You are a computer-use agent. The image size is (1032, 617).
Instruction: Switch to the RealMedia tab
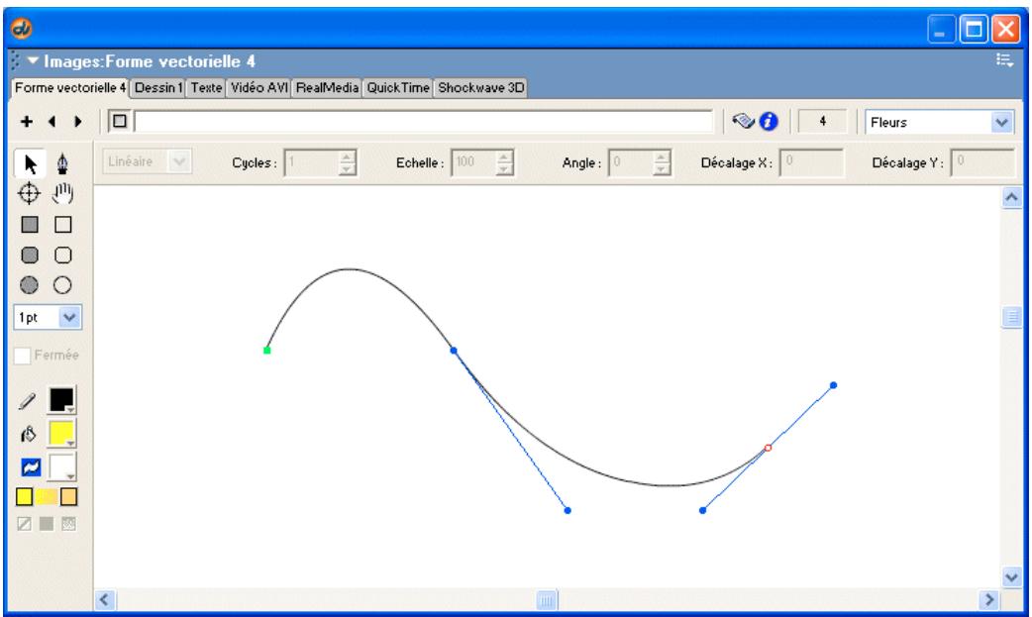click(327, 87)
